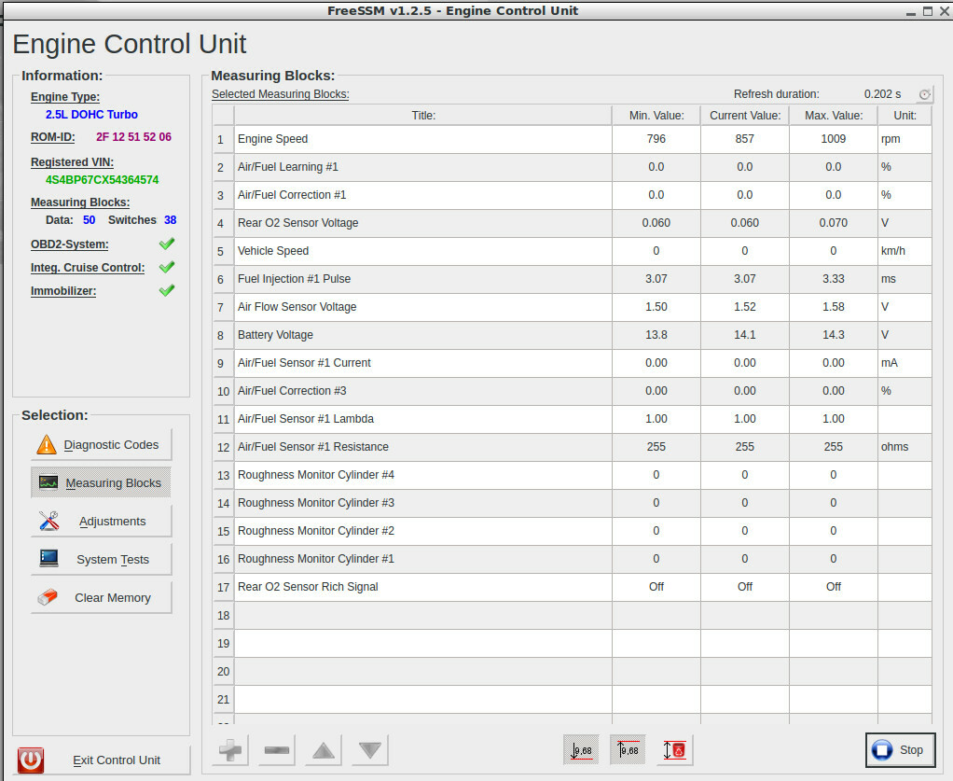Stop the measuring block readout

coord(900,750)
